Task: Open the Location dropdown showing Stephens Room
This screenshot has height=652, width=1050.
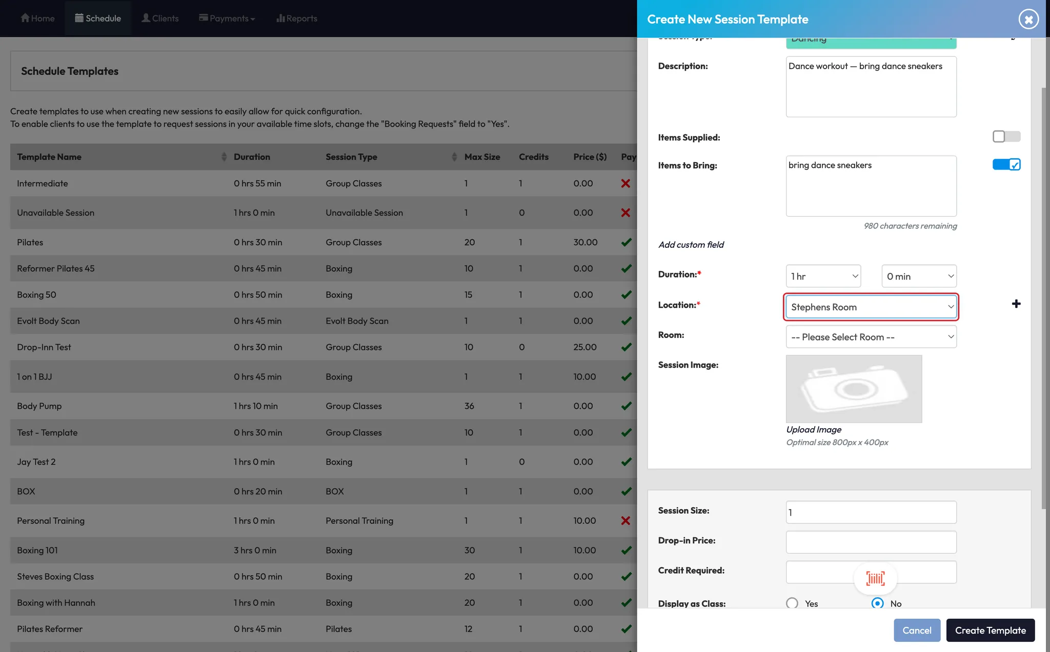Action: pyautogui.click(x=871, y=307)
